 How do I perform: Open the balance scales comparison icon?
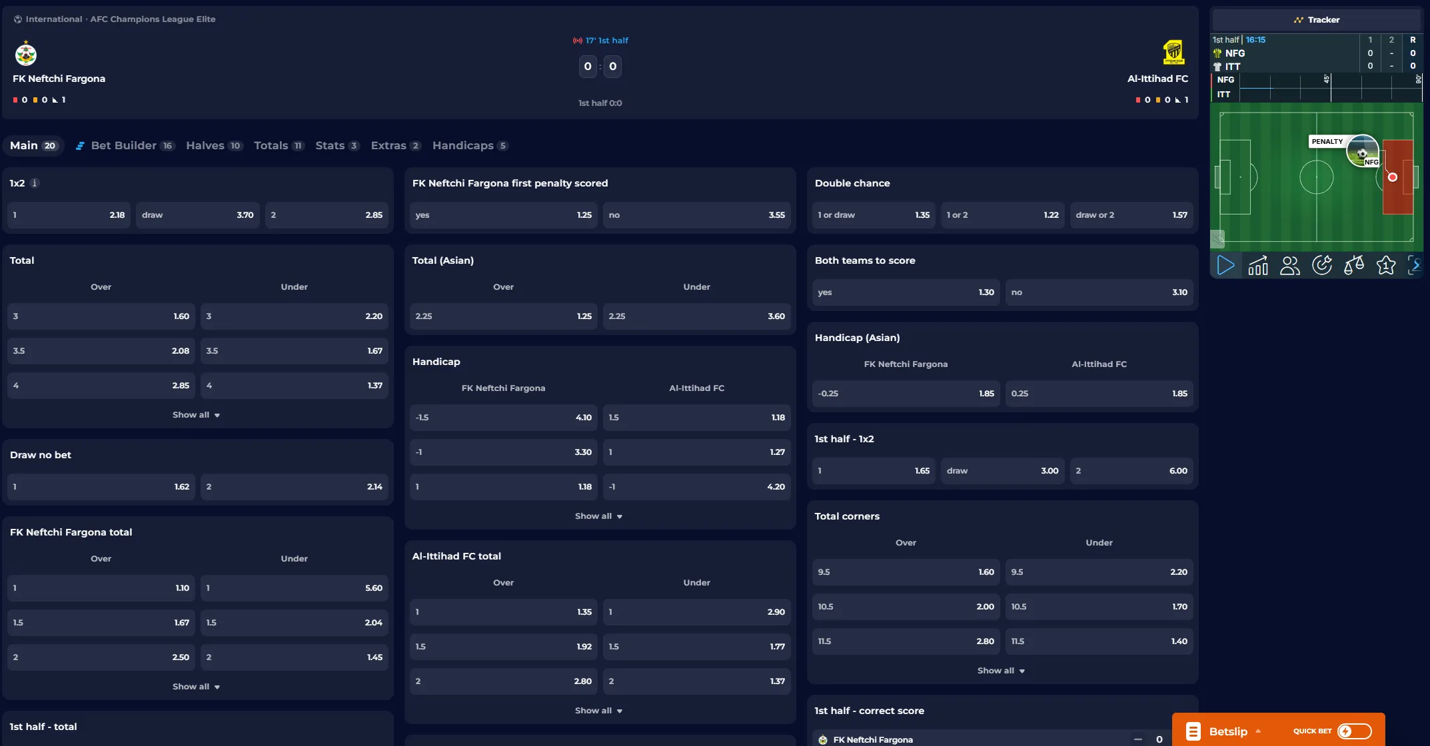coord(1353,265)
